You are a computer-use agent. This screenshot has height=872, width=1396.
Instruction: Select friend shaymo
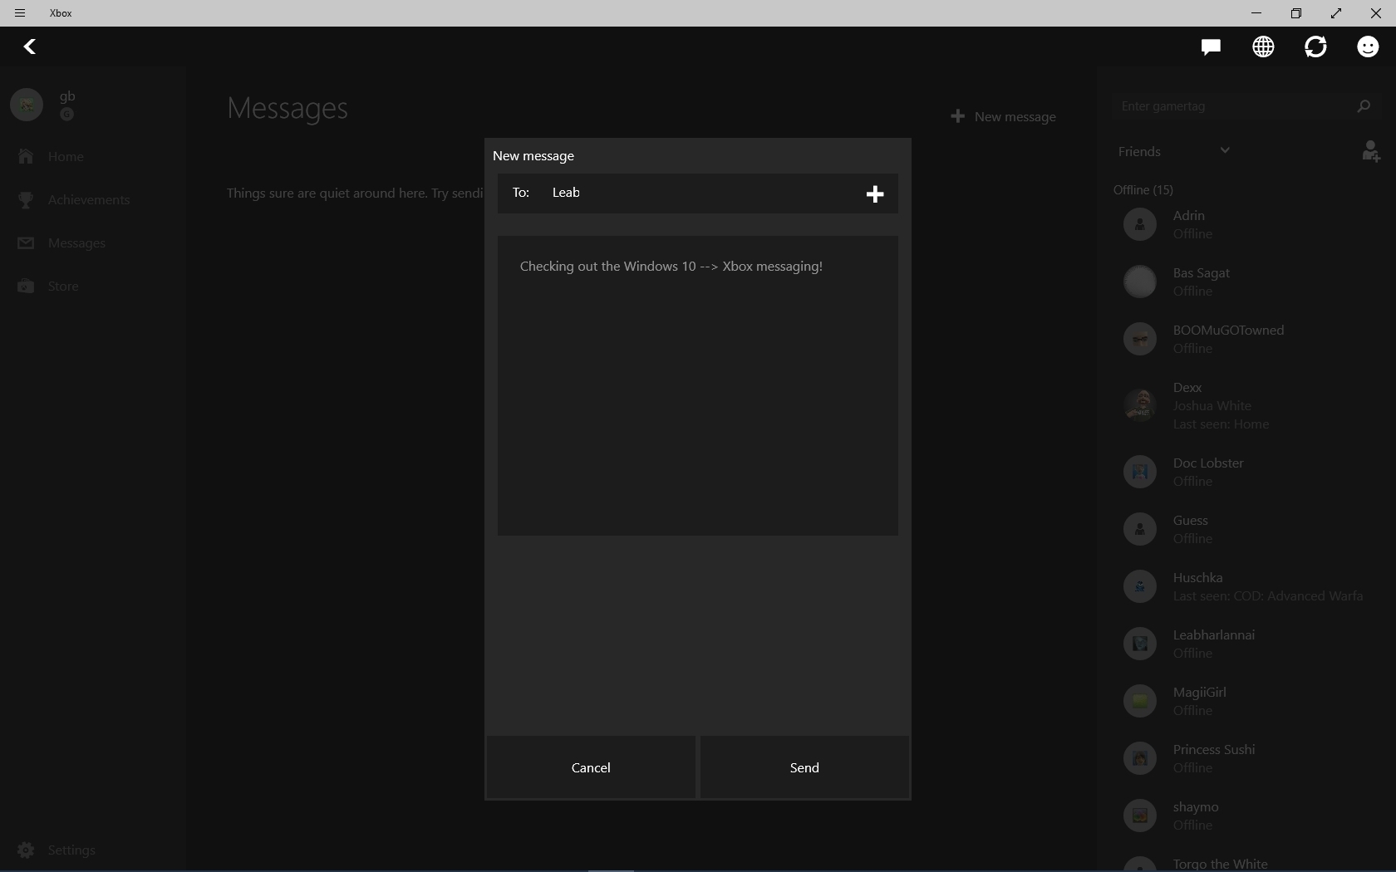click(1246, 816)
